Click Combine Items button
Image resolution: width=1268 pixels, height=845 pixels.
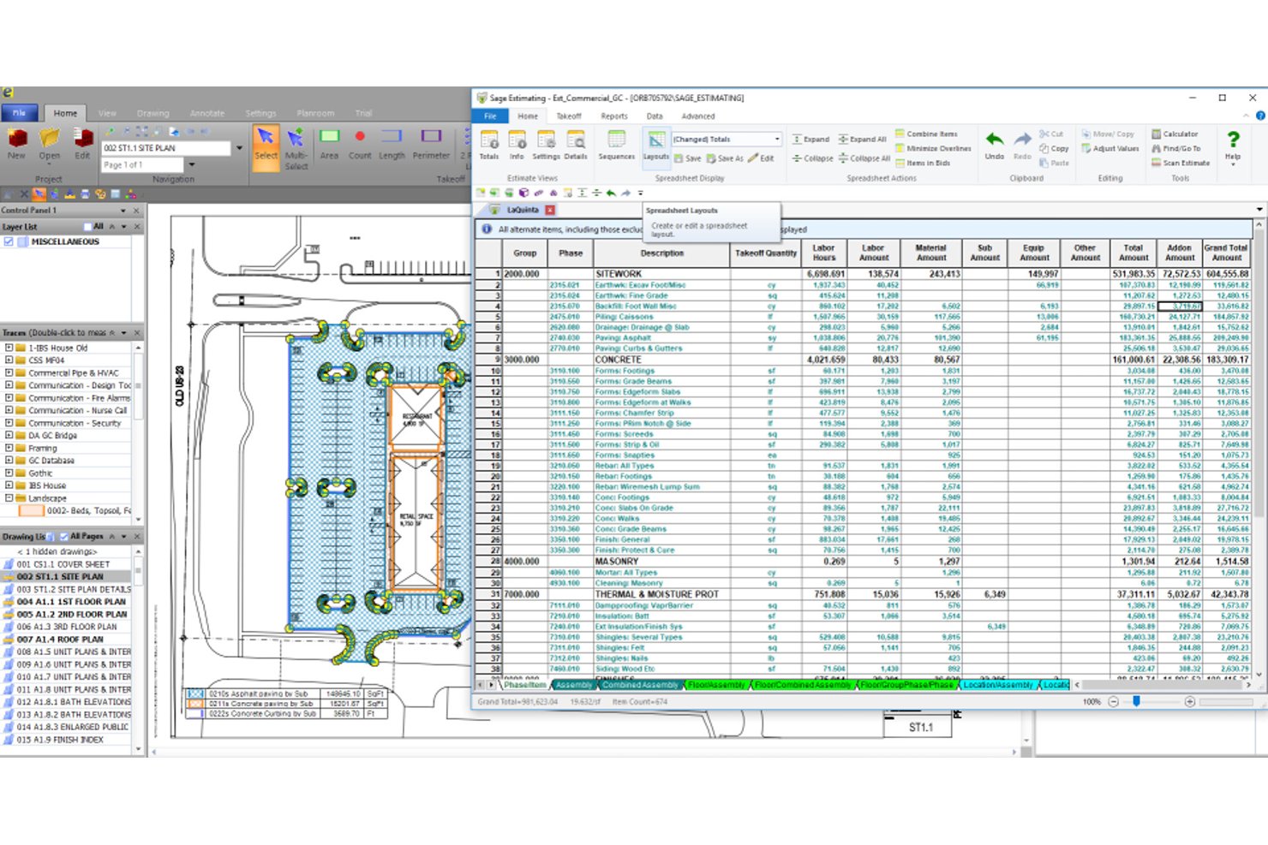click(926, 134)
